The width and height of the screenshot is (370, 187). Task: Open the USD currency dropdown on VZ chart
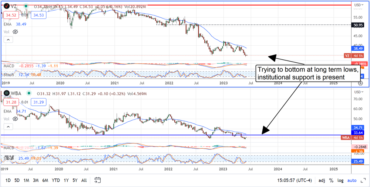(x=359, y=5)
